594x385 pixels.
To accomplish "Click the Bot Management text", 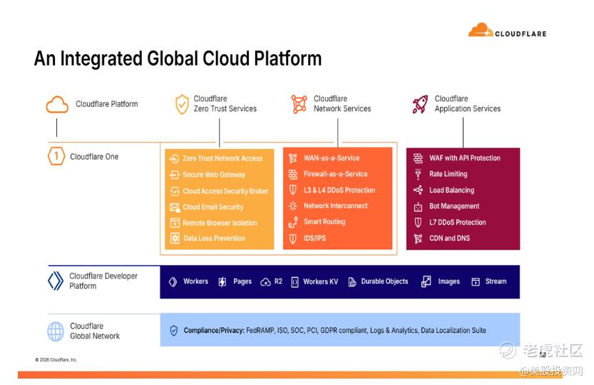I will pos(454,206).
